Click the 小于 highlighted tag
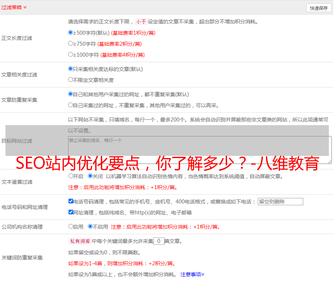This screenshot has width=334, height=281. coord(141,22)
